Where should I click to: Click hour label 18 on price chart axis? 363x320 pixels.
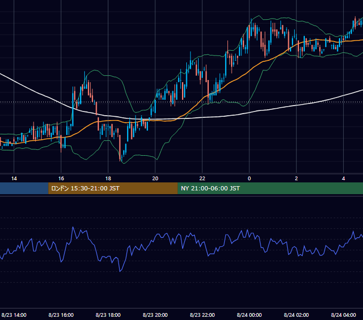tap(108, 179)
